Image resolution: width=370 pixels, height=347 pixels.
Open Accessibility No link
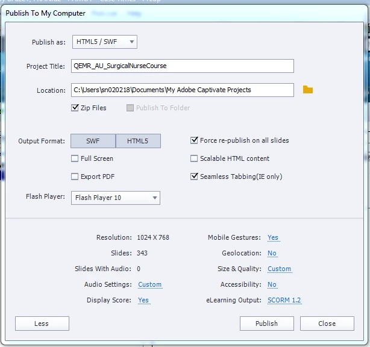(x=272, y=284)
